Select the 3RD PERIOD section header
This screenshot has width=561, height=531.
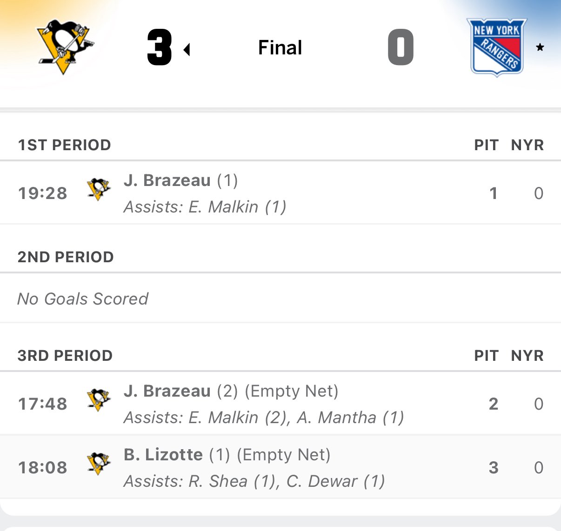point(65,356)
